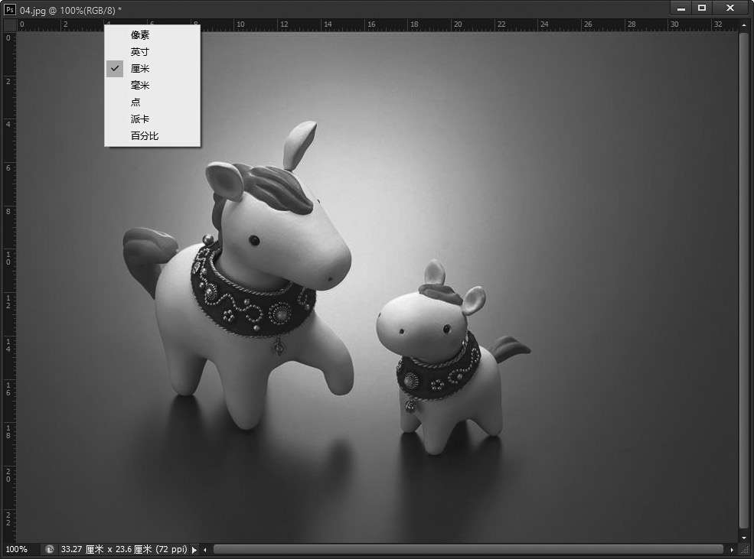Click horizontal scrollbar left arrow

pyautogui.click(x=205, y=549)
